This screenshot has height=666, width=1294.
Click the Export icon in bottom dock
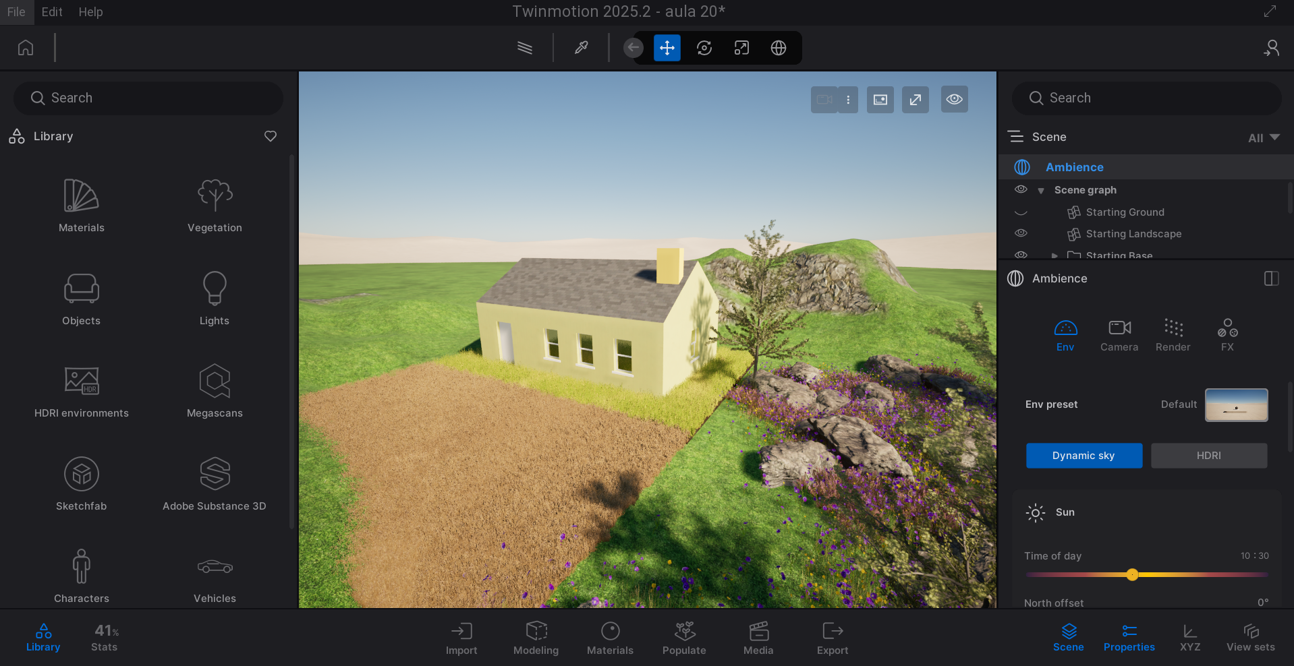click(x=833, y=638)
